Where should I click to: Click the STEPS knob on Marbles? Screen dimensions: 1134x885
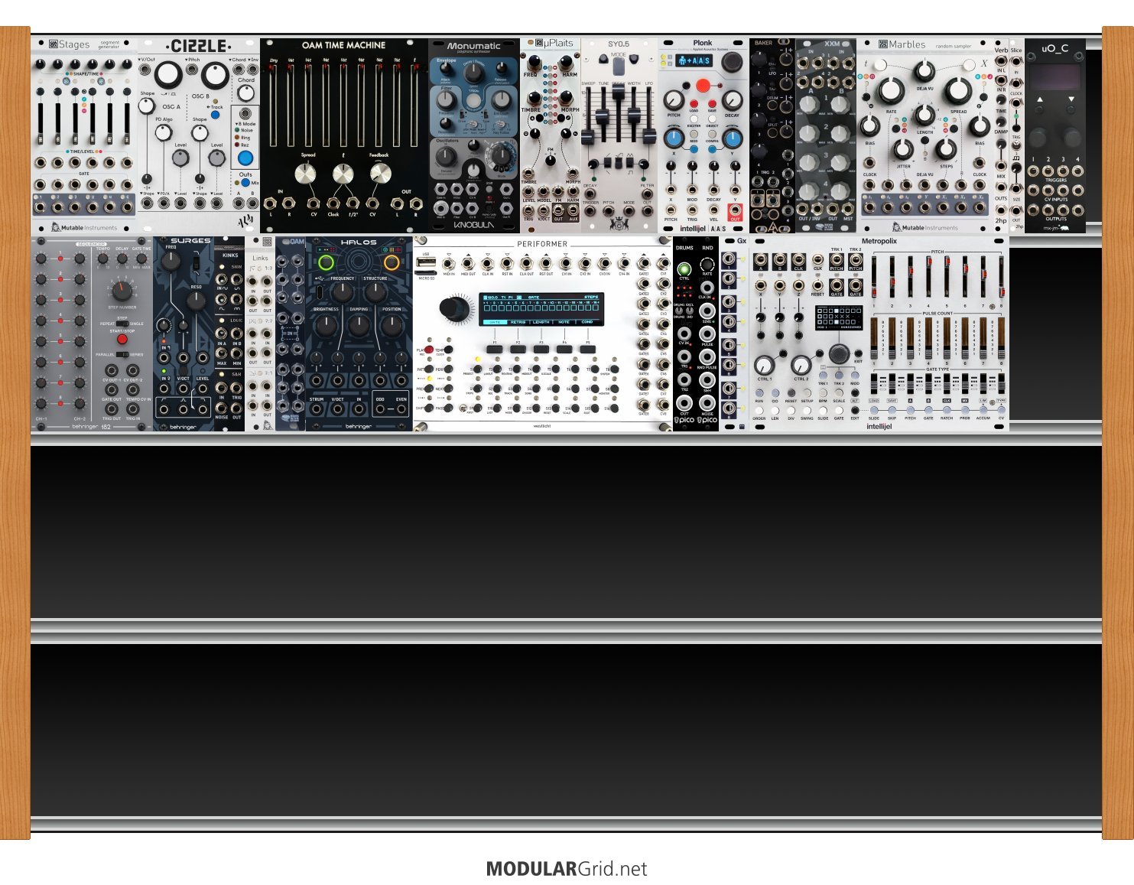point(945,149)
